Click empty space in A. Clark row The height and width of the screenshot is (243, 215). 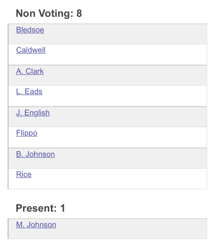[130, 75]
